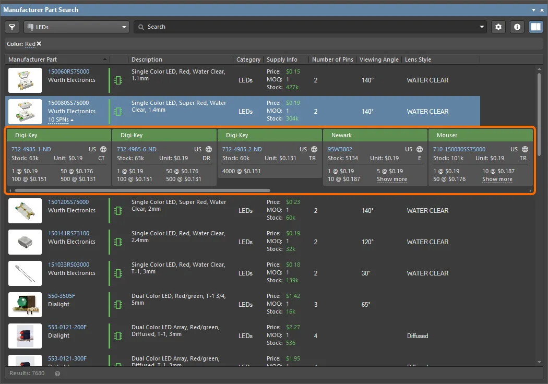Screen dimensions: 548x384
Task: Select thumbnail image of 550-3505F
Action: (x=25, y=305)
